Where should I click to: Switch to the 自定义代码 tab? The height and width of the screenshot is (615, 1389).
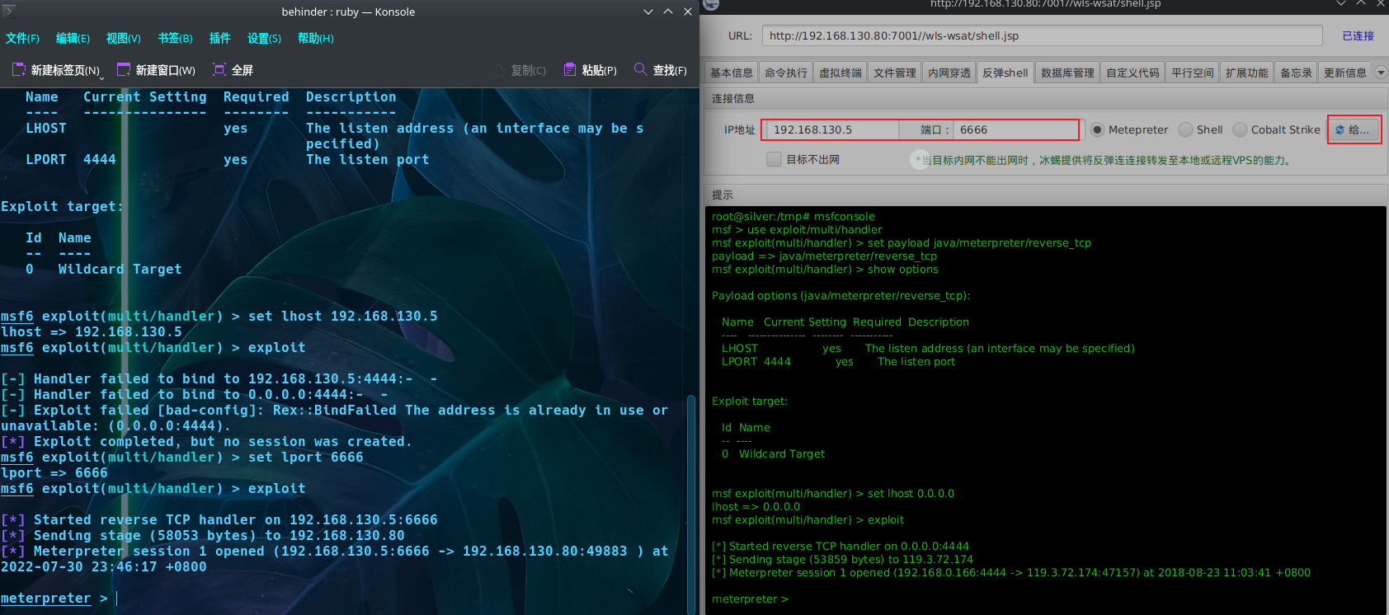pos(1132,73)
